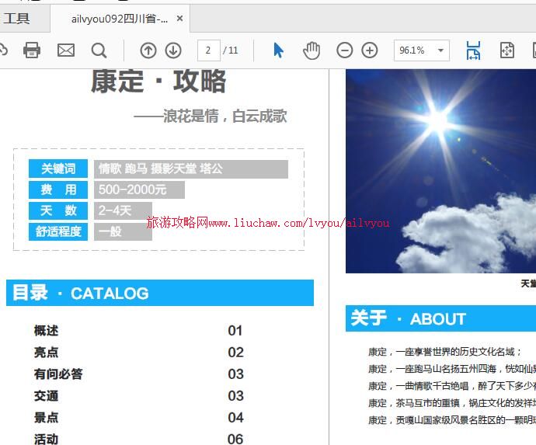Image resolution: width=536 pixels, height=445 pixels.
Task: Zoom in with the plus button
Action: point(370,50)
